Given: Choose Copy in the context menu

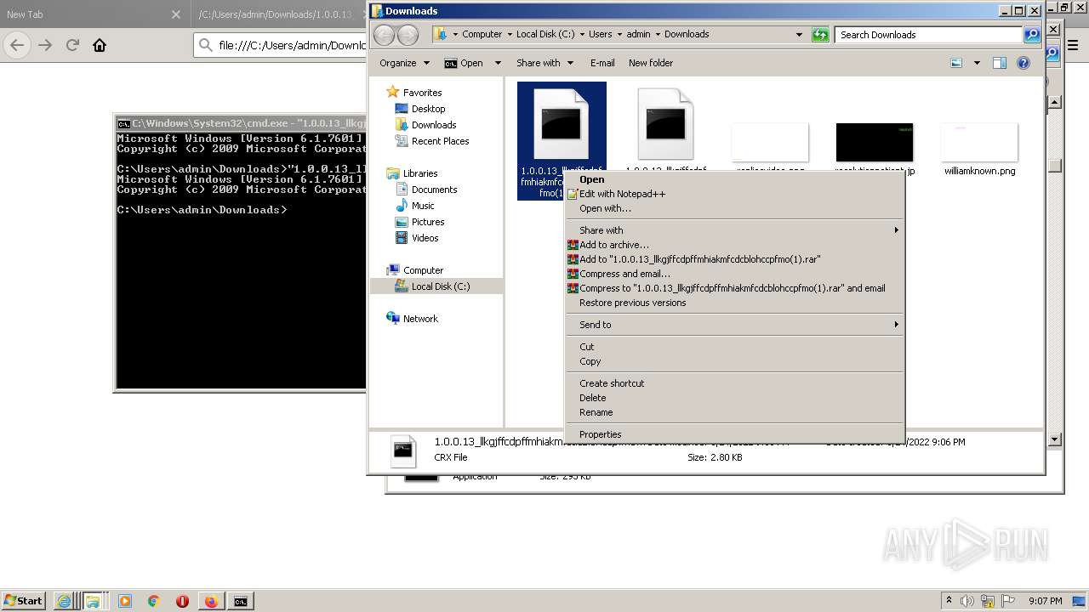Looking at the screenshot, I should point(734,361).
